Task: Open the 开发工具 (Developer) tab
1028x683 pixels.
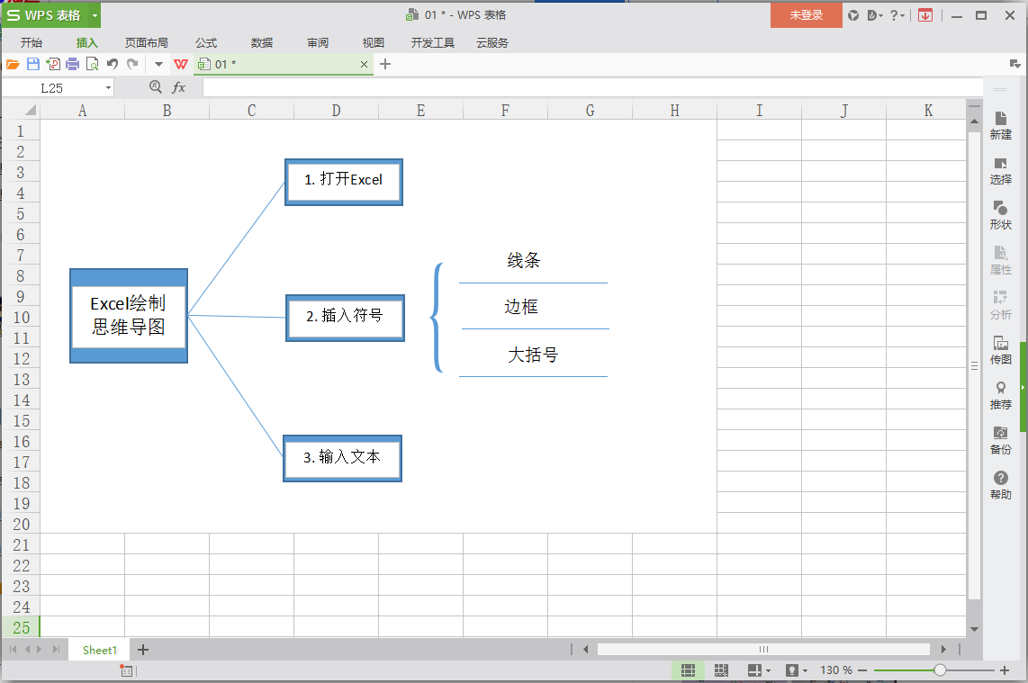Action: (x=433, y=42)
